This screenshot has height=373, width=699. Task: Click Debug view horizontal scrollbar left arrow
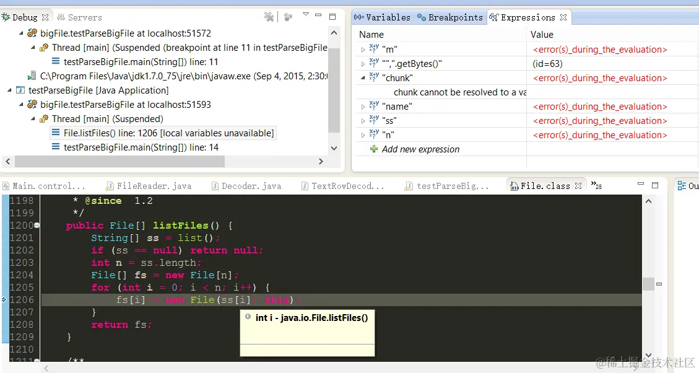point(7,162)
